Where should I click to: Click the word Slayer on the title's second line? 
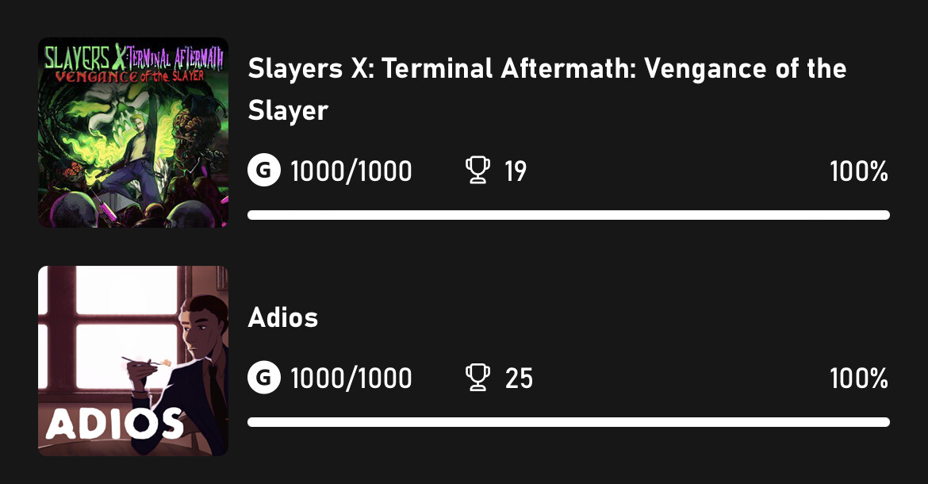pos(288,111)
